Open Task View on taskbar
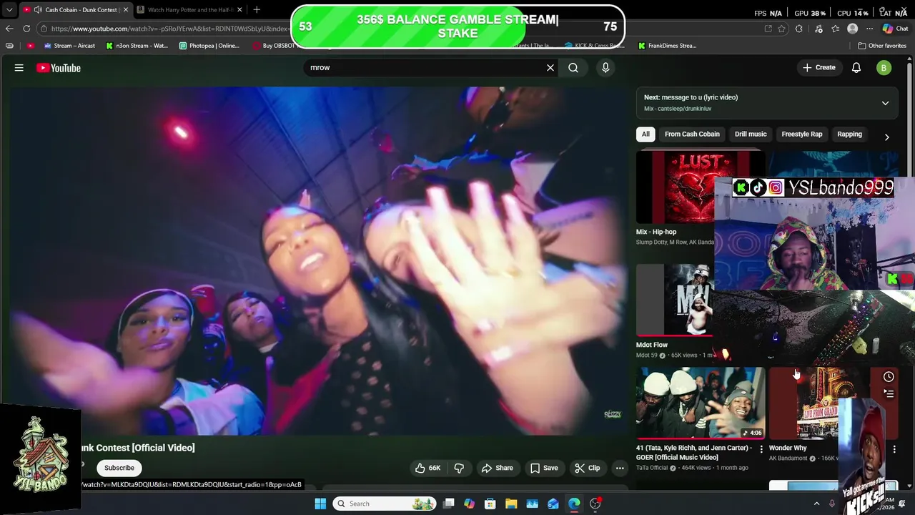This screenshot has width=915, height=515. click(448, 504)
